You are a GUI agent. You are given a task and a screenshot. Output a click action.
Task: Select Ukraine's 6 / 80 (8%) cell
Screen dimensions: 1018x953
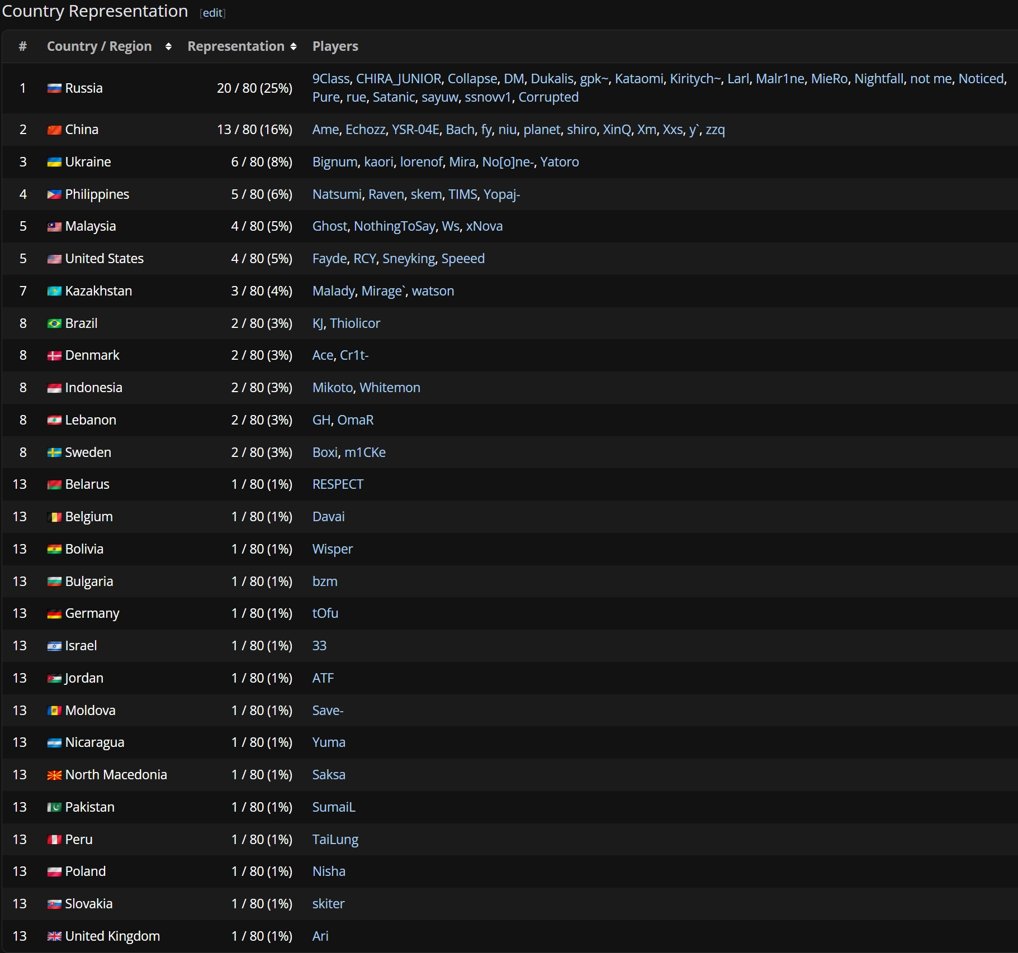262,162
